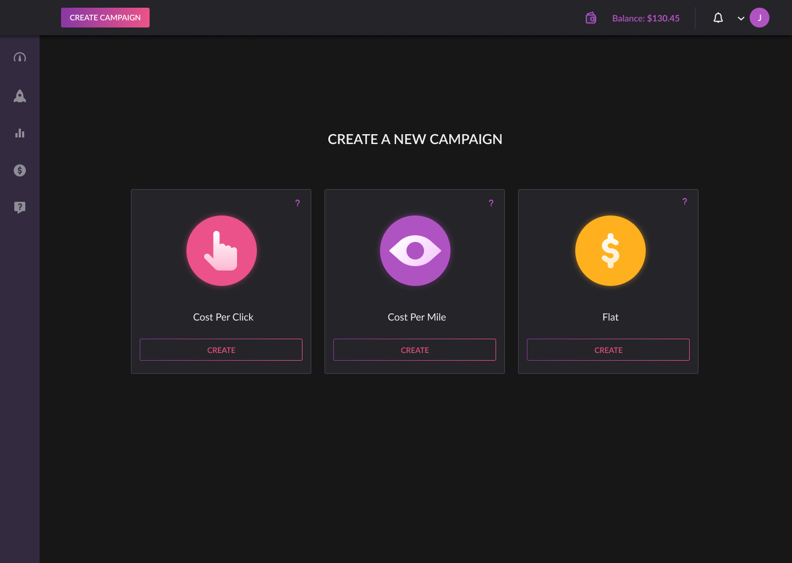Open the rocket campaigns icon in sidebar

point(20,96)
